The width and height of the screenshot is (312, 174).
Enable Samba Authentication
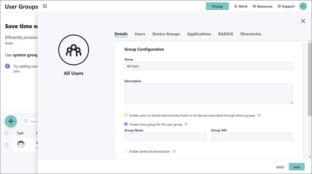pos(126,151)
